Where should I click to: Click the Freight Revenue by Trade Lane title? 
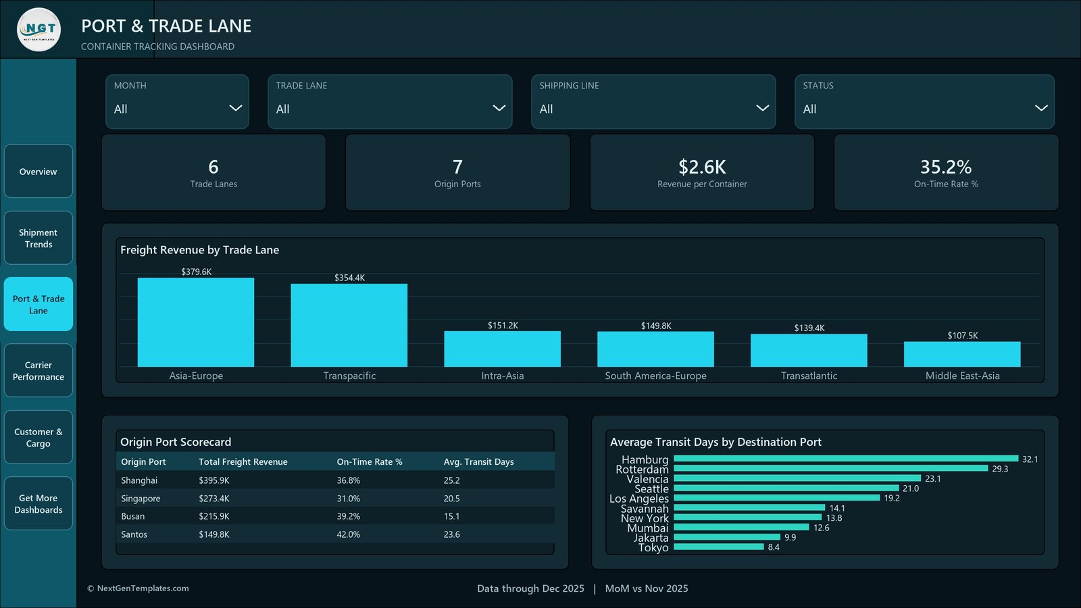coord(199,250)
